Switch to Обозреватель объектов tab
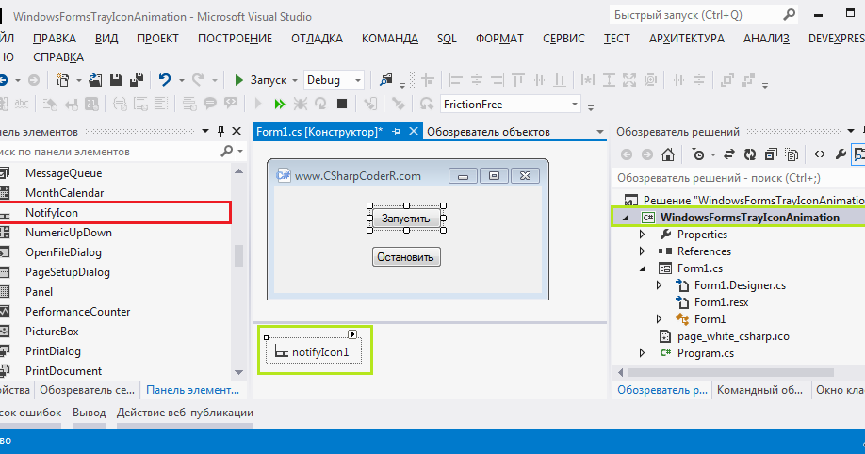 click(x=488, y=132)
